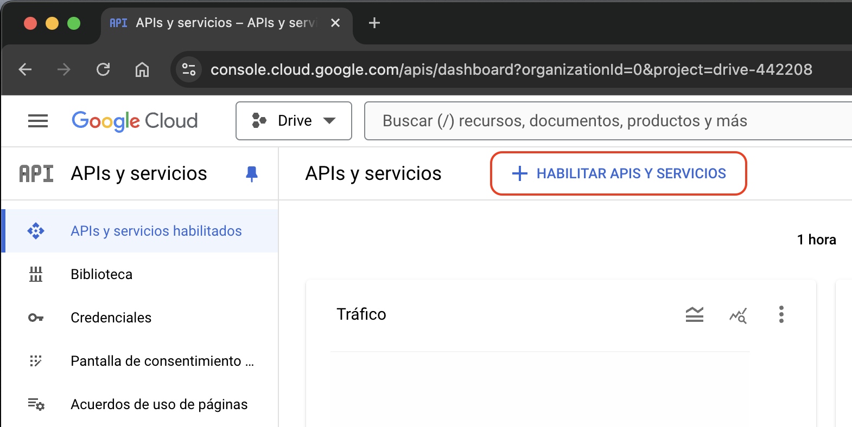Viewport: 852px width, 427px height.
Task: Click the explore metrics icon in Tráfico
Action: tap(738, 315)
